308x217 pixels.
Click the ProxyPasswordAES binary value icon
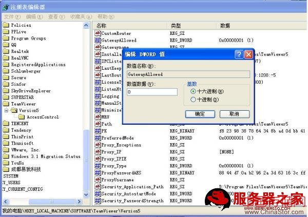click(x=98, y=173)
